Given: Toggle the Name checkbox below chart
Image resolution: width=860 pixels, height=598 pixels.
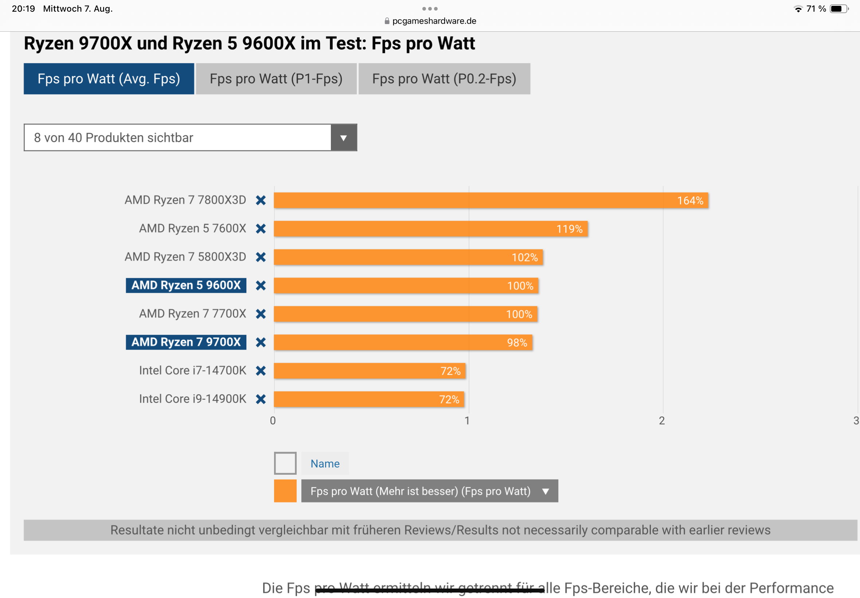Looking at the screenshot, I should tap(285, 463).
